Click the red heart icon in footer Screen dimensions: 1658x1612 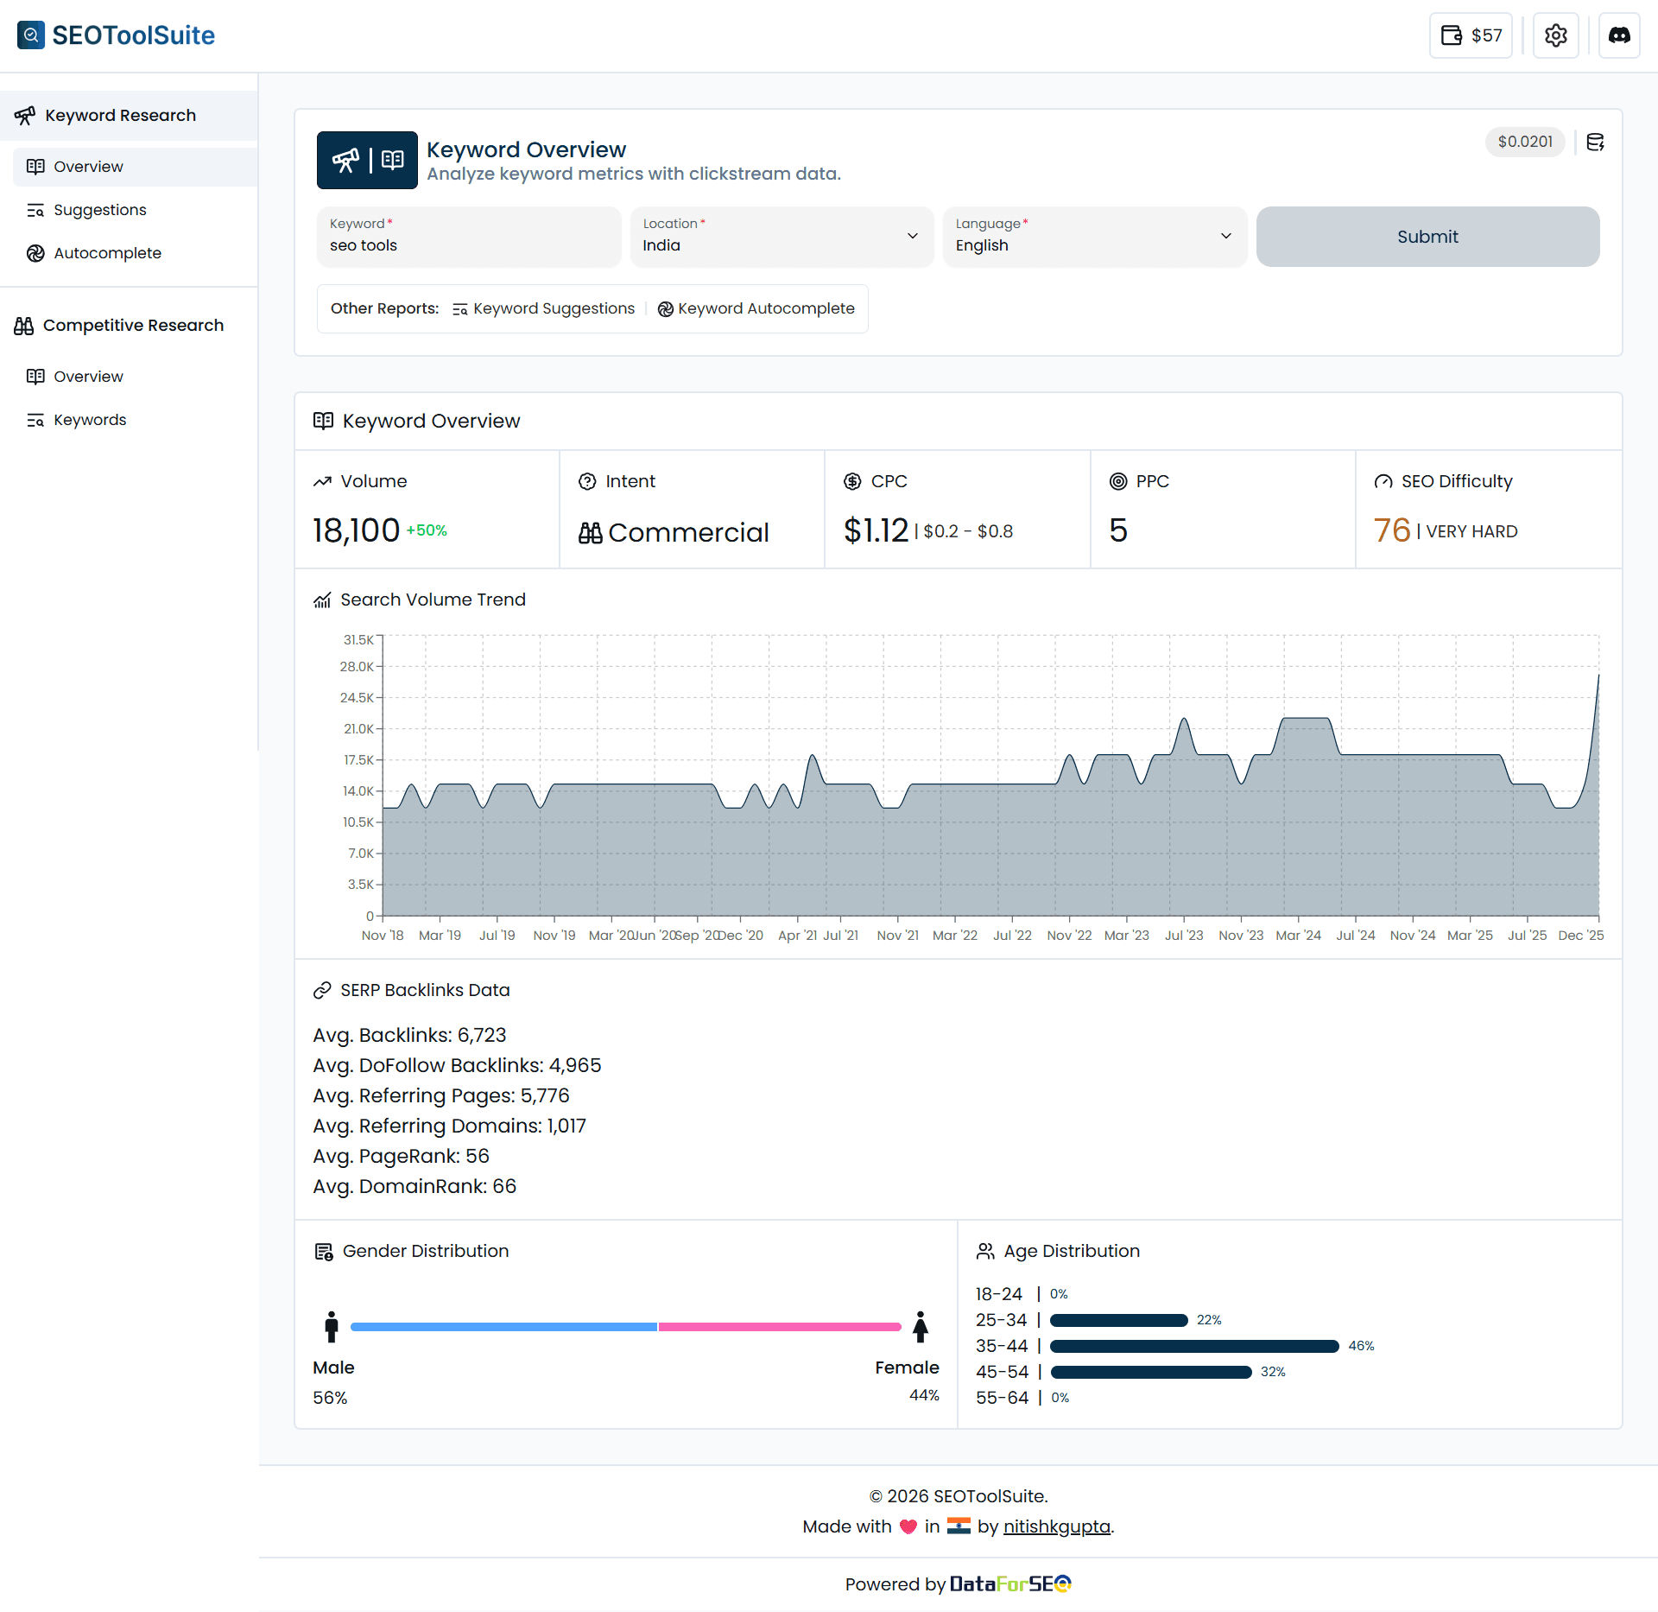tap(908, 1527)
